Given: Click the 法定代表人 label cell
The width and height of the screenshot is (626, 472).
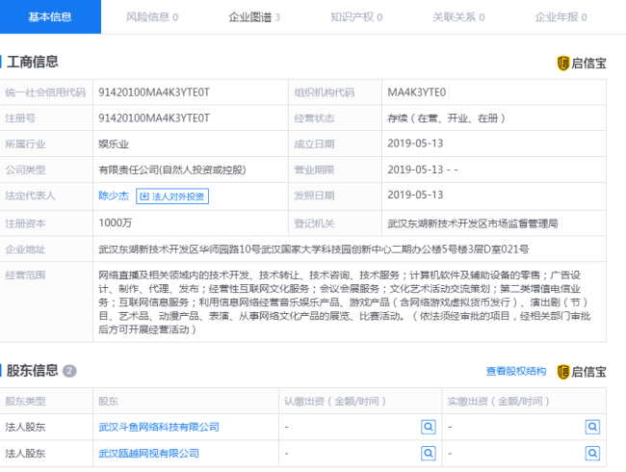Looking at the screenshot, I should [46, 197].
